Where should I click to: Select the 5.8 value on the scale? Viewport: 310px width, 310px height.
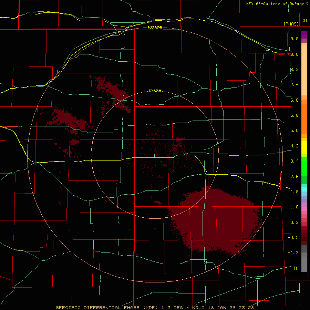(294, 115)
